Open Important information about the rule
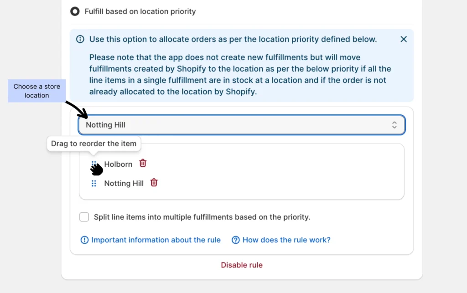 click(x=156, y=240)
